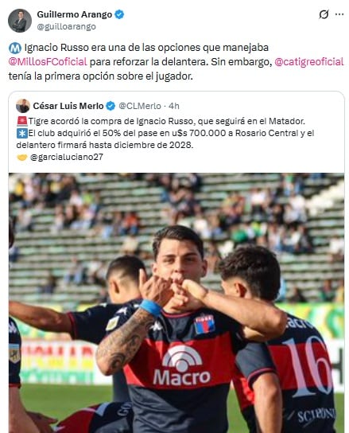Open the @catigreoficial mention link
Viewport: 349px width, 433px height.
309,61
